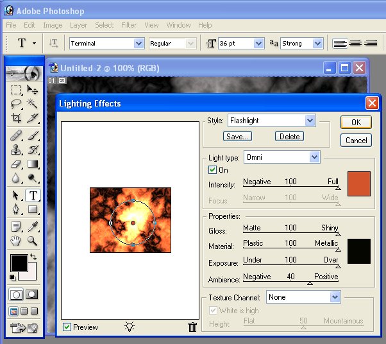Select the Clone Stamp tool

click(x=16, y=150)
